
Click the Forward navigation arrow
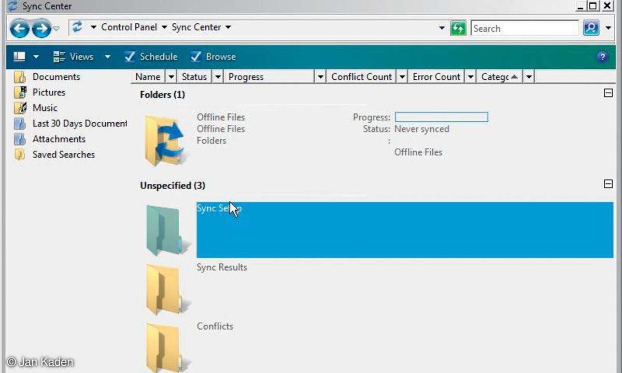[41, 28]
